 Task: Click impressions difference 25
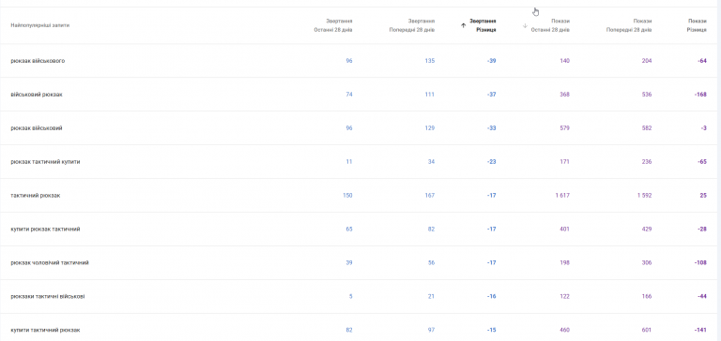[703, 196]
